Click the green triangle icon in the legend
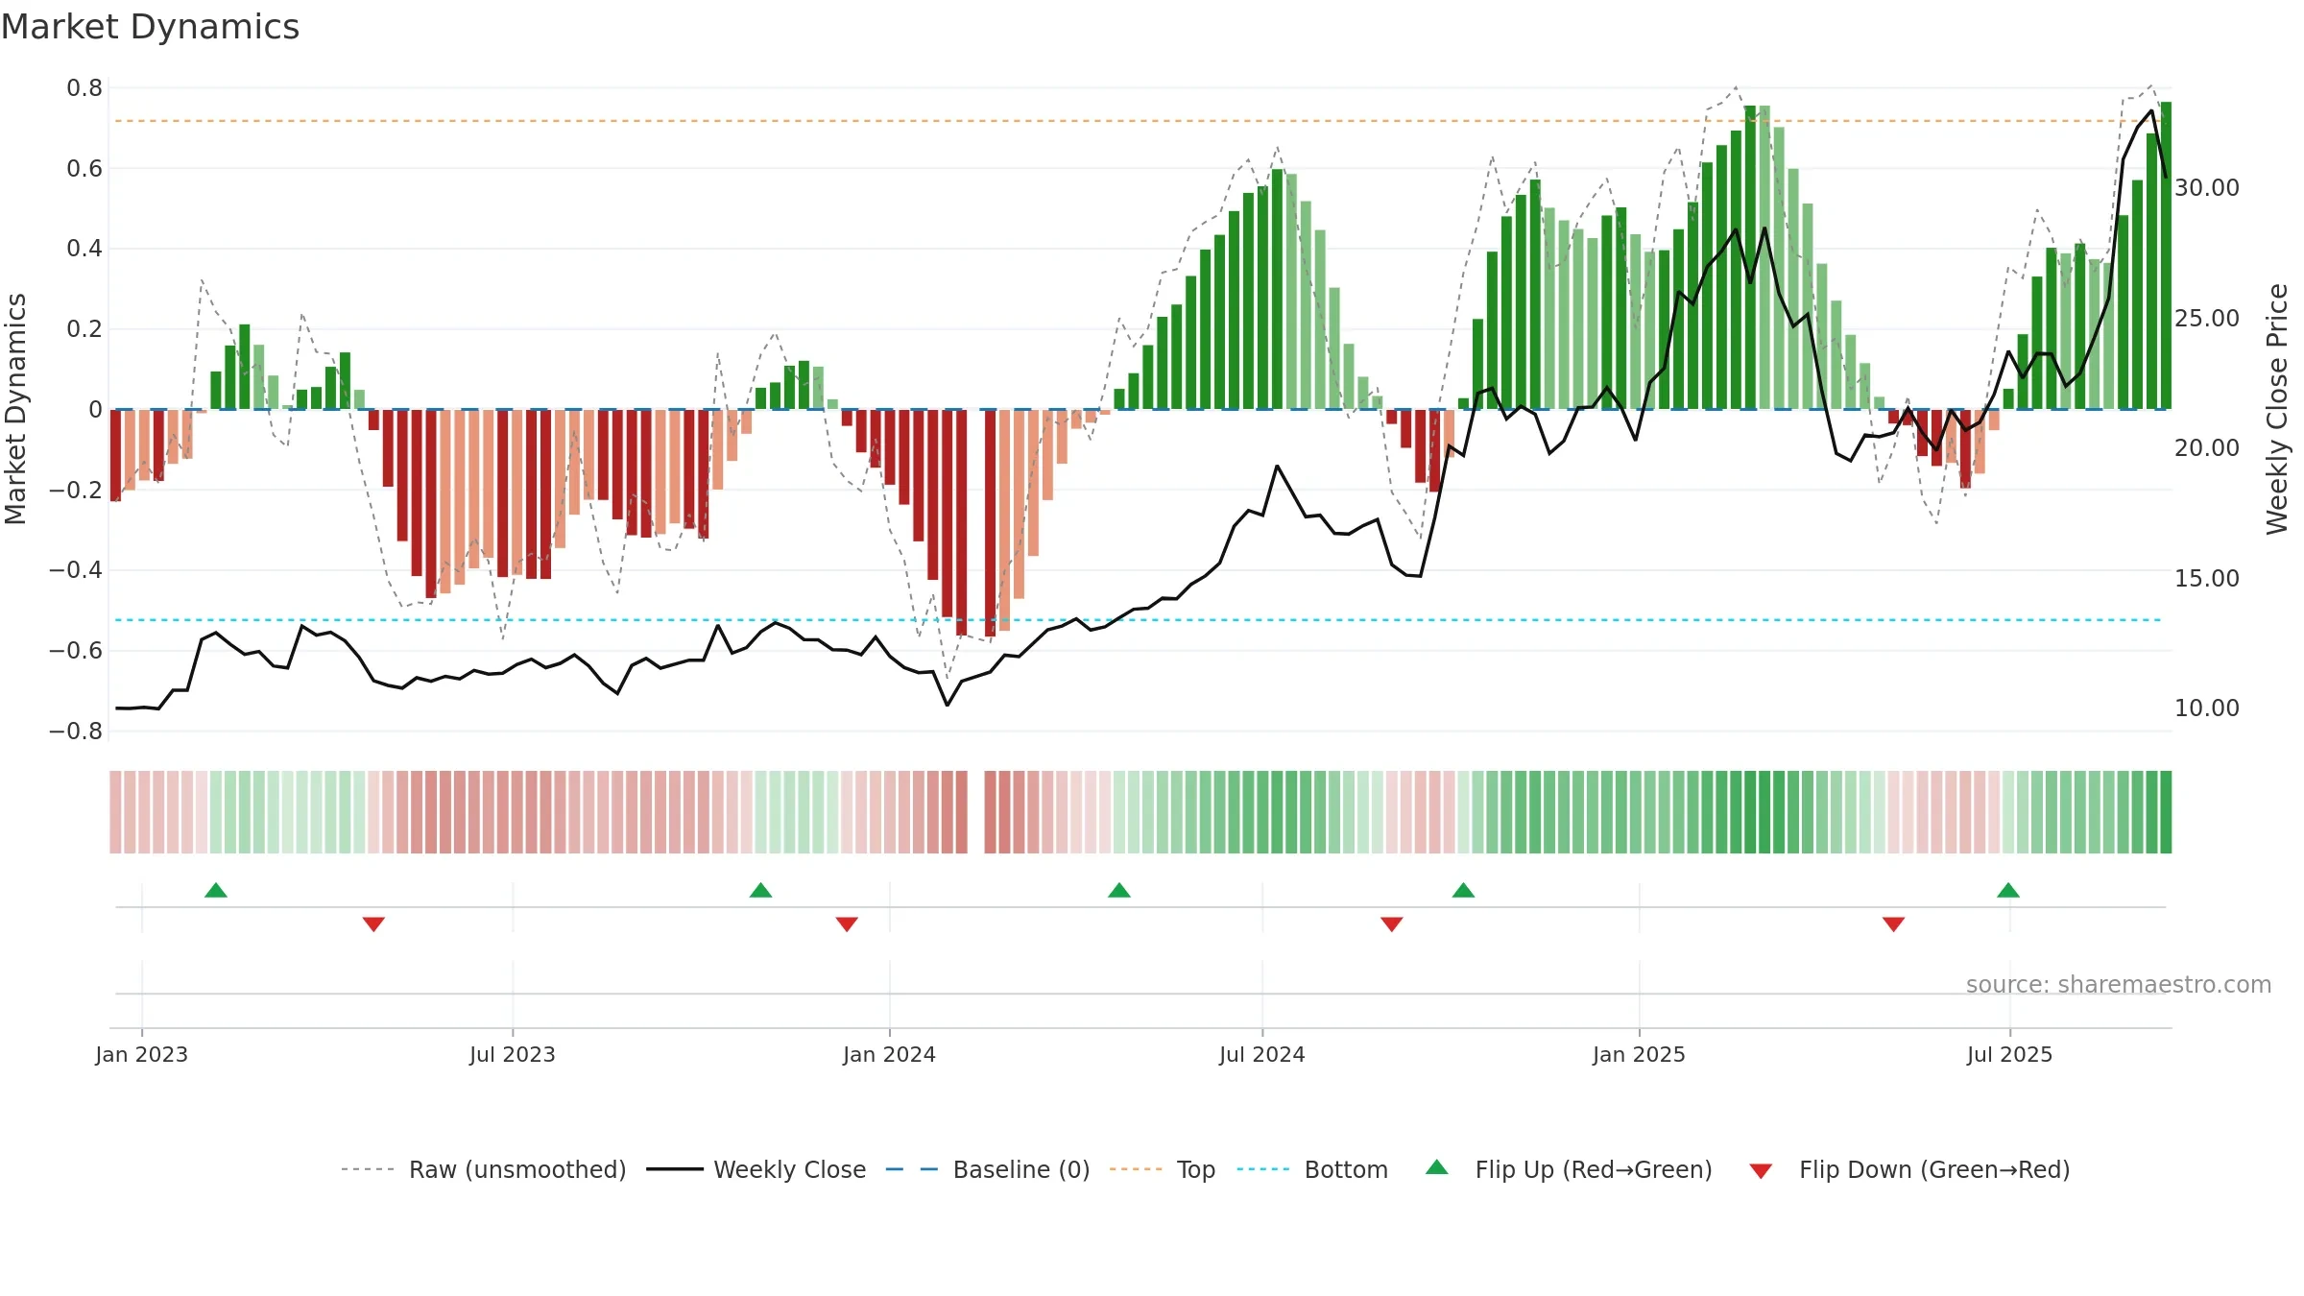This screenshot has height=1296, width=2304. pyautogui.click(x=1437, y=1167)
